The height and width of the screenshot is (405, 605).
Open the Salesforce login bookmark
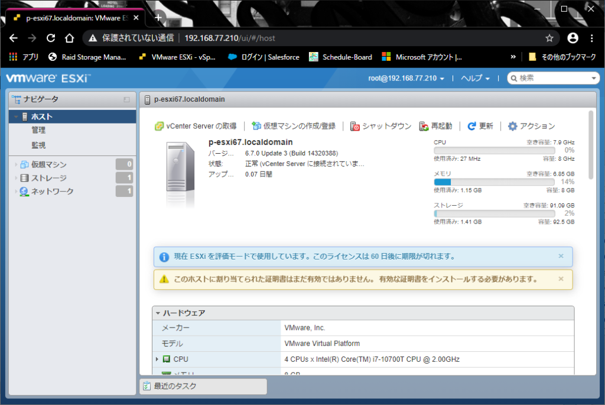coord(264,57)
